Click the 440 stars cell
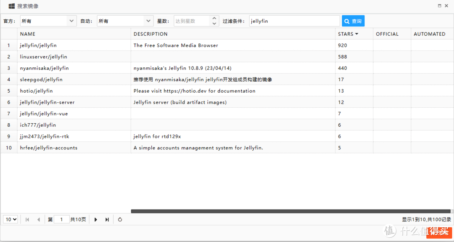Screen dimensions: 454x242 pyautogui.click(x=354, y=68)
